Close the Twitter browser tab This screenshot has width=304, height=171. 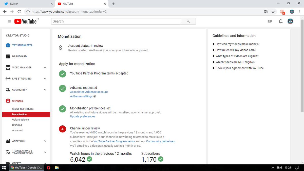[51, 4]
